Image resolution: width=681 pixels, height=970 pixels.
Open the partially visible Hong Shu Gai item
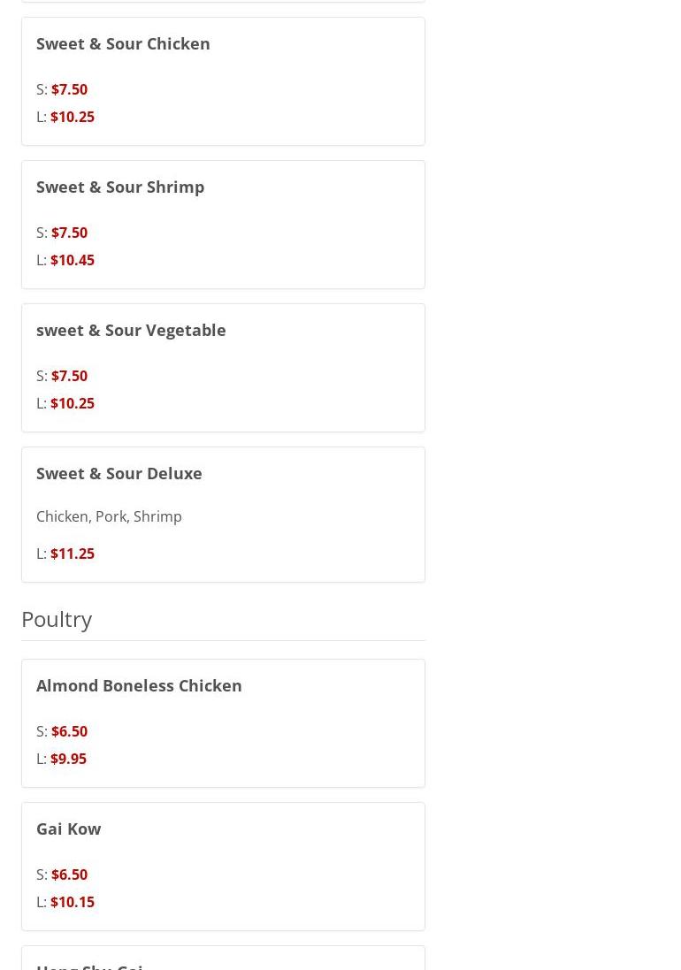pyautogui.click(x=89, y=965)
